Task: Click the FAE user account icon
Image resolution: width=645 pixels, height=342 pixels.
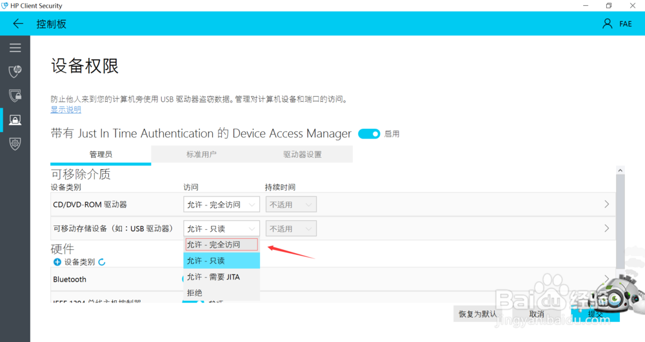Action: [607, 23]
